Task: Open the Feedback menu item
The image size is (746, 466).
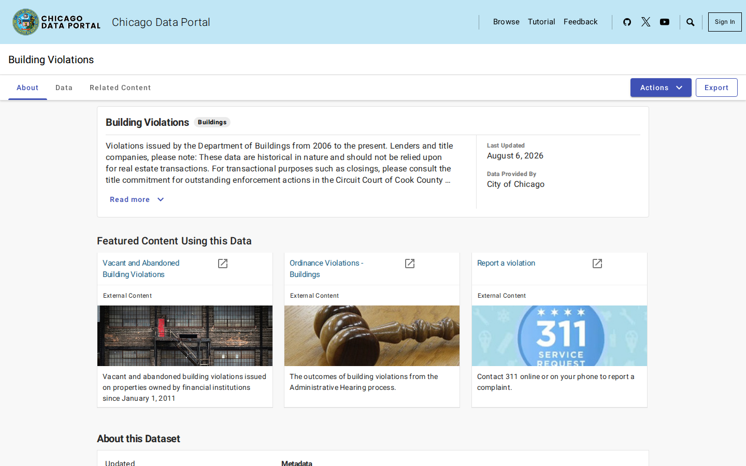Action: click(x=581, y=22)
